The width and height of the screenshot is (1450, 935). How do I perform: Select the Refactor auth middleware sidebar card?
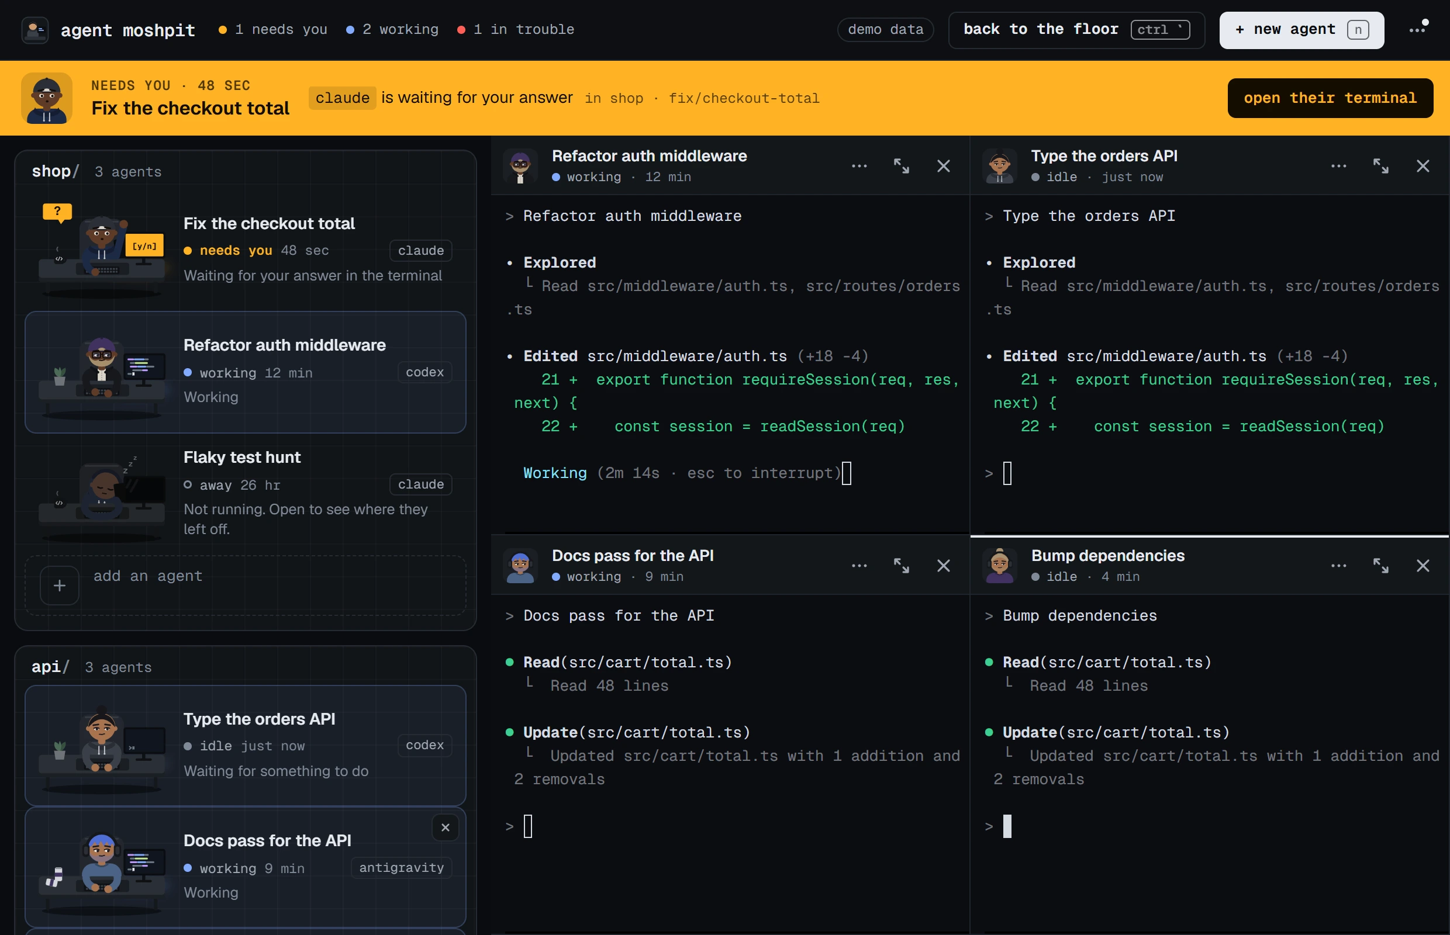click(246, 372)
